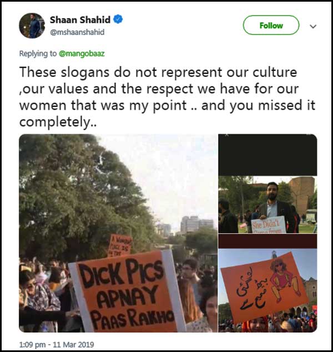Click the blue verified badge
The image size is (333, 352).
118,19
